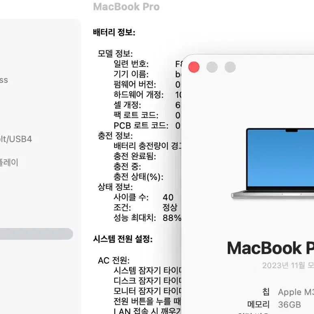Select sidebar item ending in 'ss'
The width and height of the screenshot is (314, 314).
point(4,80)
